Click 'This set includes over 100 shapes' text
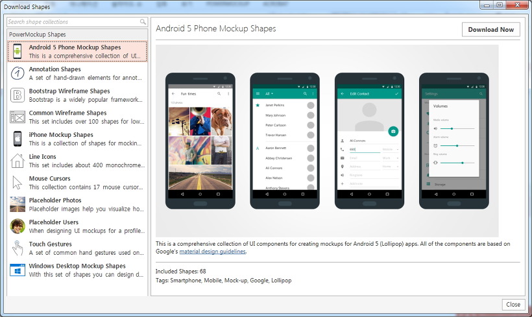 click(x=86, y=121)
